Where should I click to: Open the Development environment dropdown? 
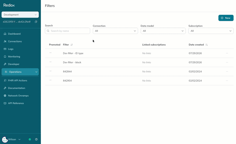point(20,15)
